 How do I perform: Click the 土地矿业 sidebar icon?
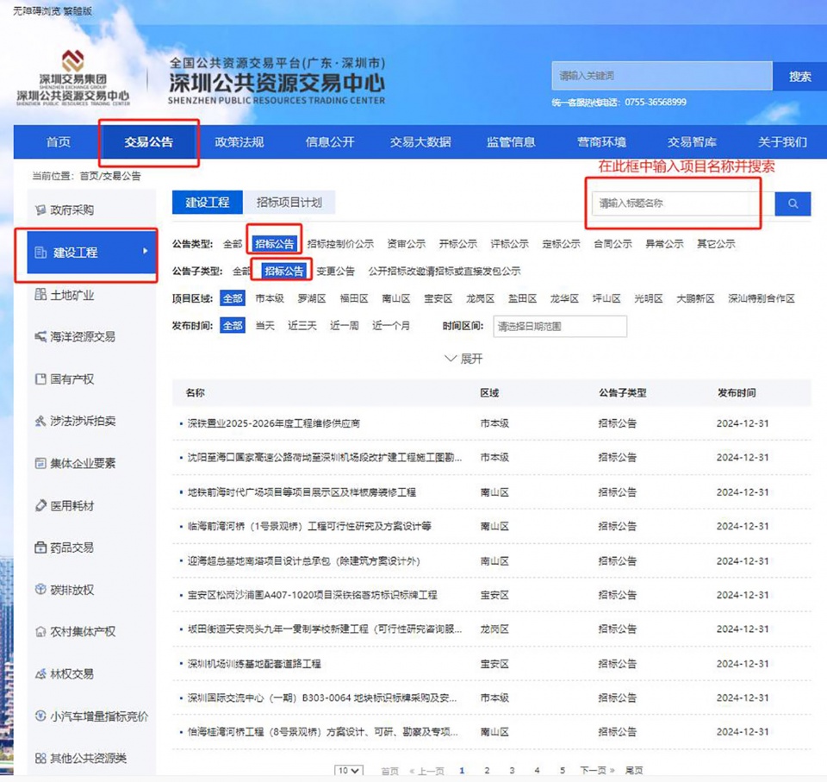point(40,295)
